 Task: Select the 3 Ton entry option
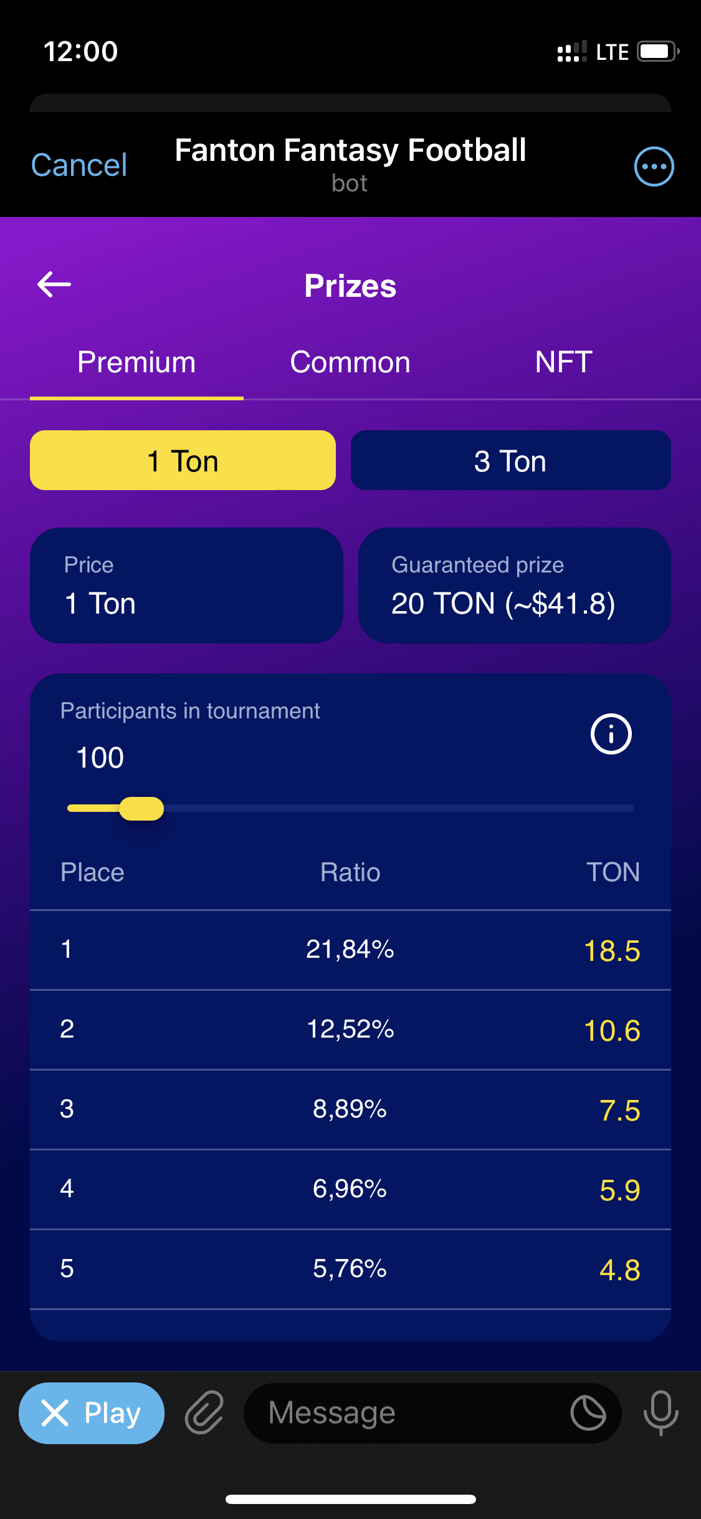point(510,461)
